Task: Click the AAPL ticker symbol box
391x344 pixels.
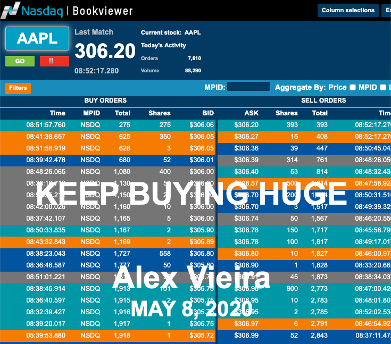Action: click(x=37, y=39)
